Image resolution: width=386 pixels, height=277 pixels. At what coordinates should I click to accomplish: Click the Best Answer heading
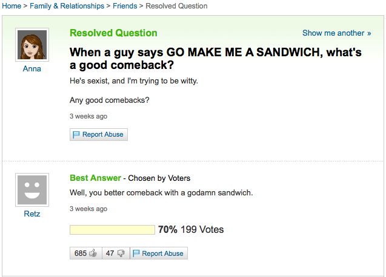click(95, 178)
